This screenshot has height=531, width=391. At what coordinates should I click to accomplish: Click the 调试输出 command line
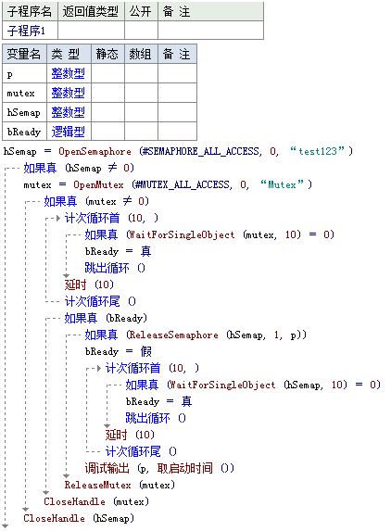159,468
